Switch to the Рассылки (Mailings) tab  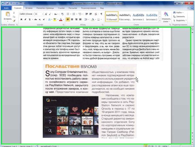[73, 8]
